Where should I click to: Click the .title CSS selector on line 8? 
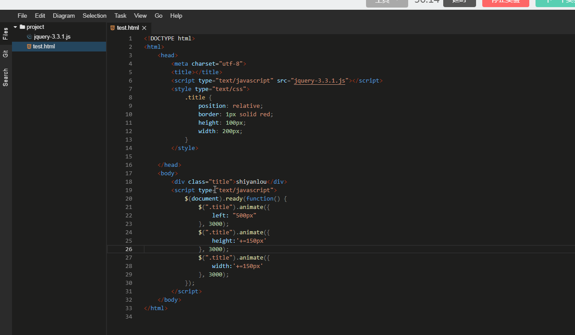pyautogui.click(x=195, y=98)
